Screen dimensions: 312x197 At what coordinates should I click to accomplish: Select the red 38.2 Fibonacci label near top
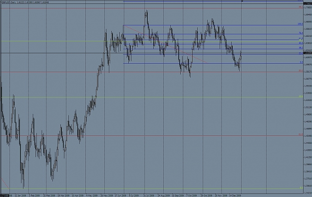point(301,7)
